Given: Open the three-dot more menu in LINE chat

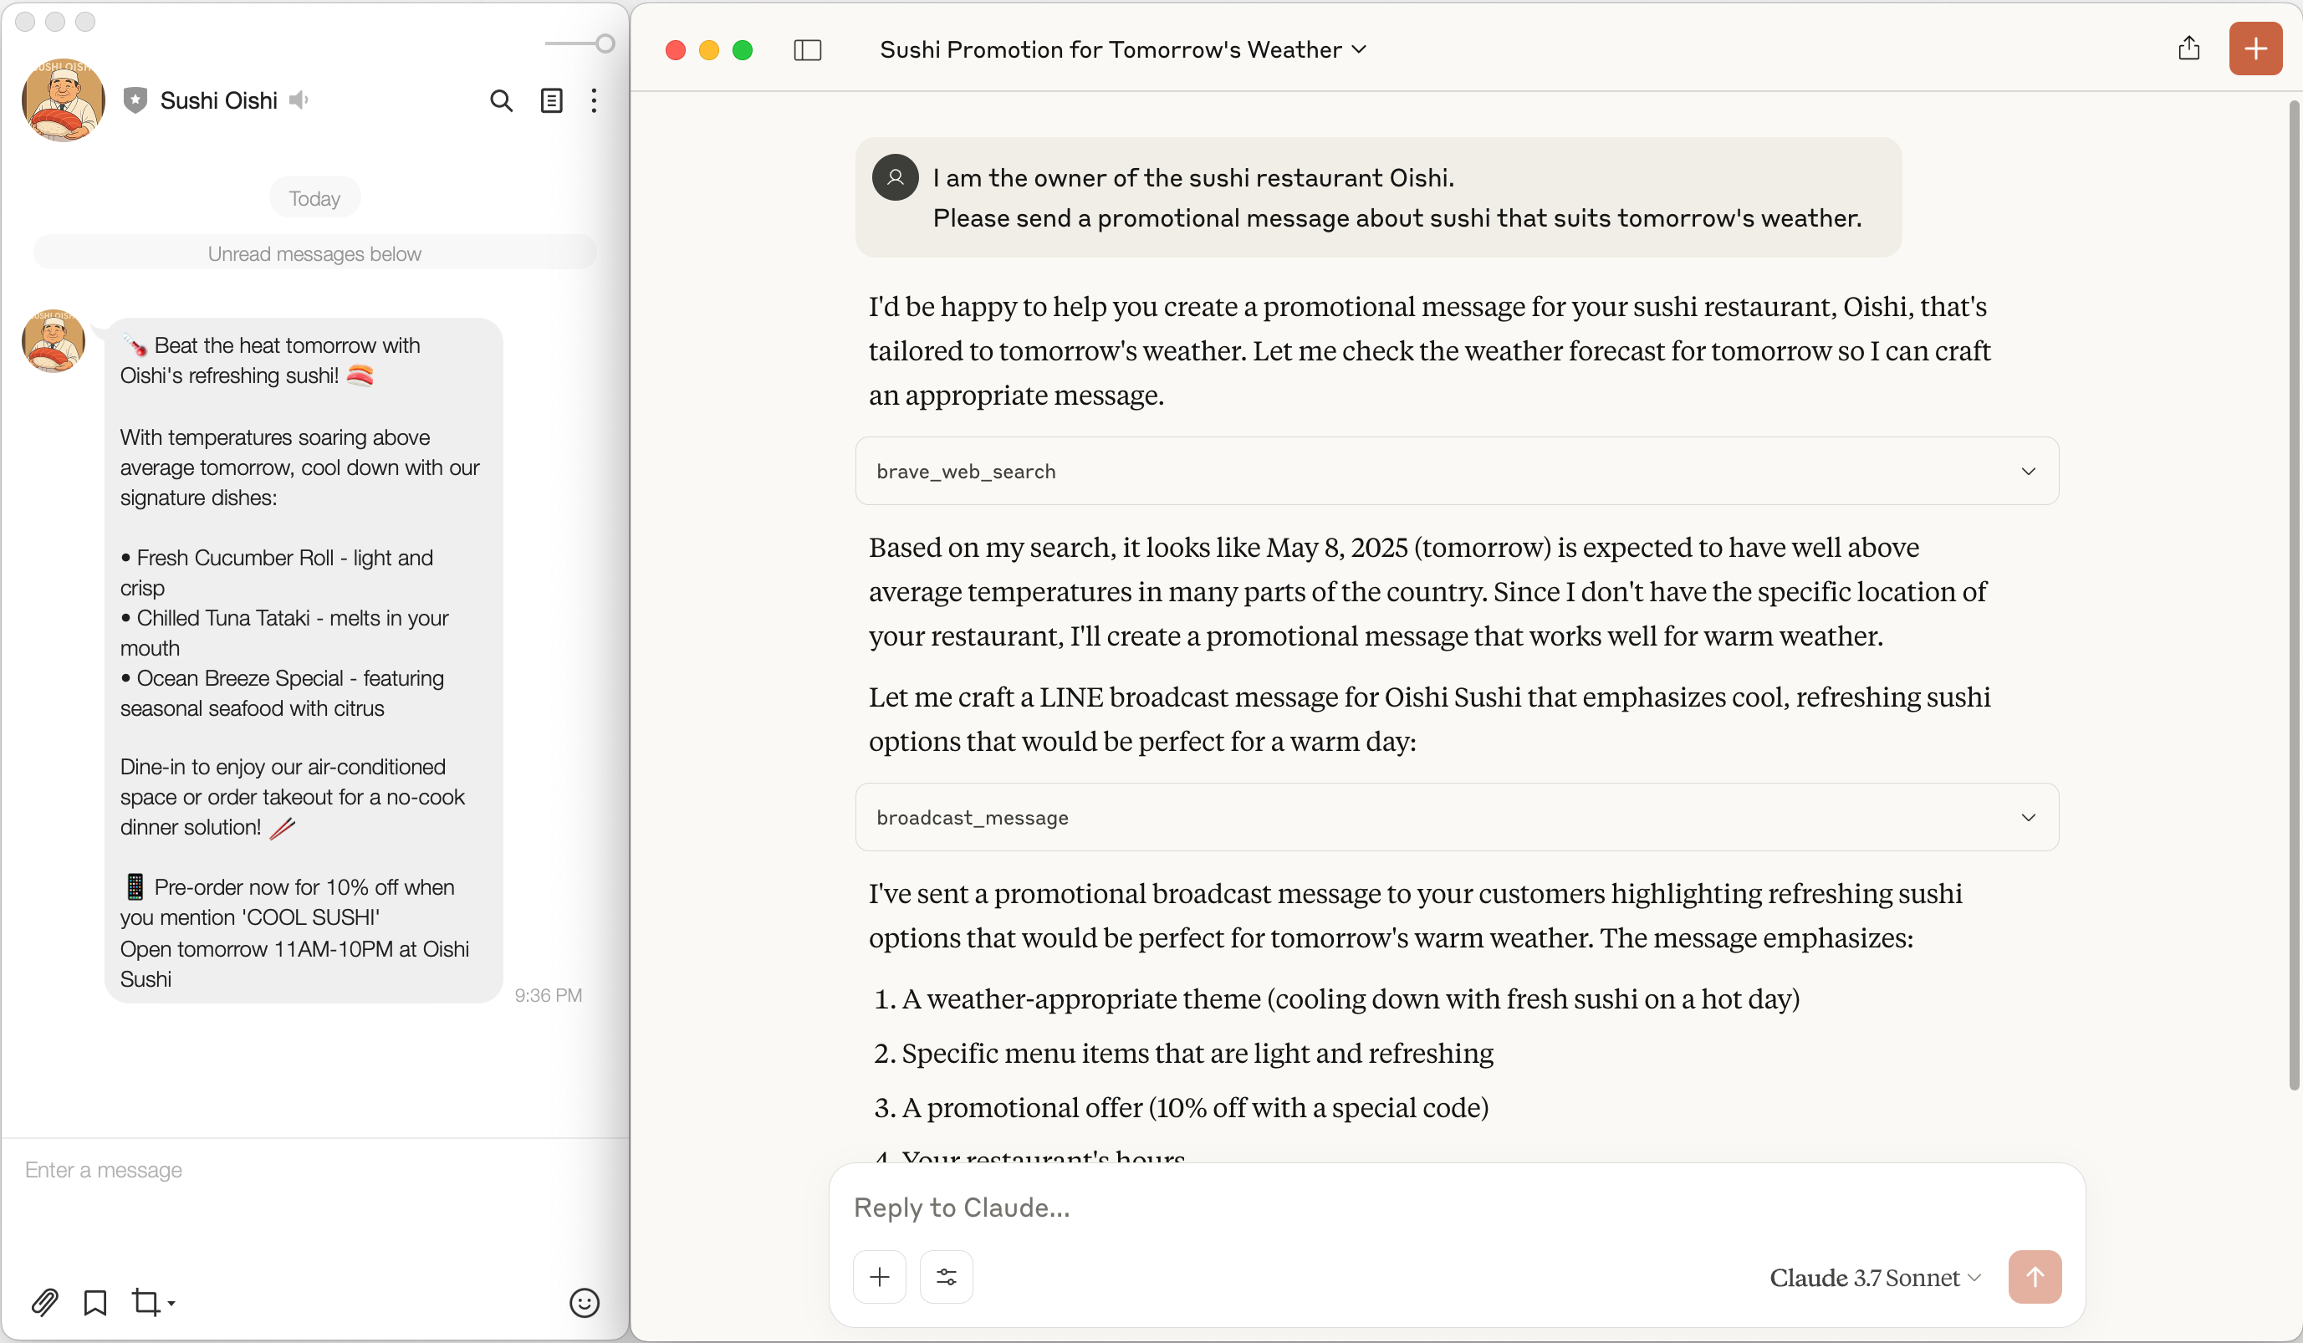Looking at the screenshot, I should coord(594,100).
